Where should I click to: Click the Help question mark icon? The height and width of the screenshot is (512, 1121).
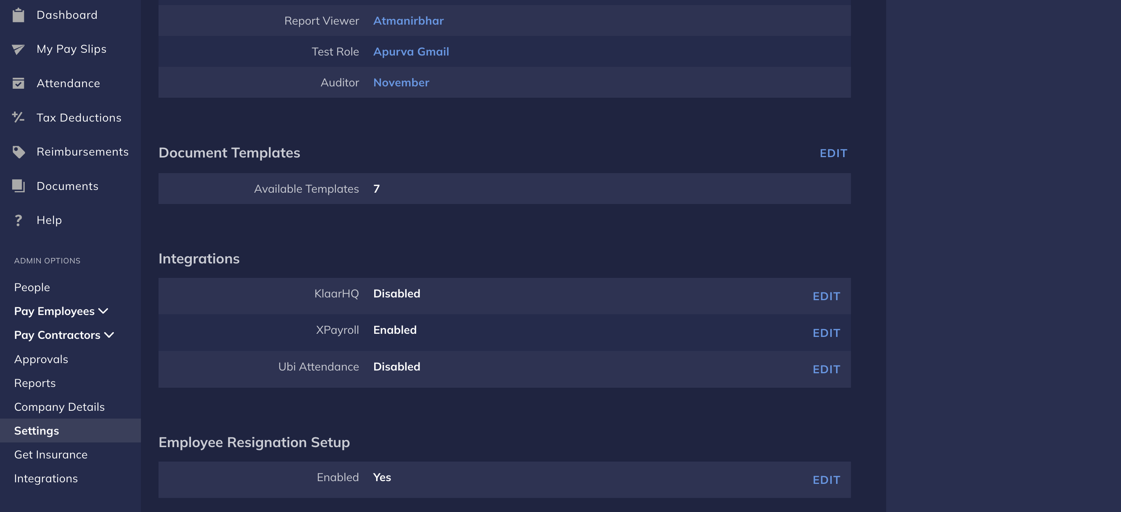point(18,220)
